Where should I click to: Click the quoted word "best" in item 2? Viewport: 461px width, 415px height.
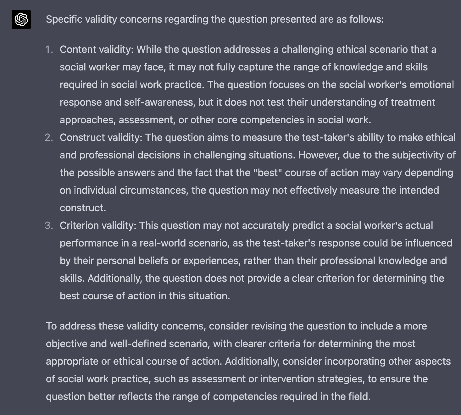[268, 173]
